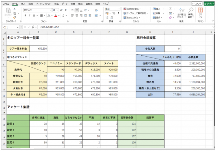Open the ファイル (File) menu
Screen dimensions: 218x151
[6, 3]
